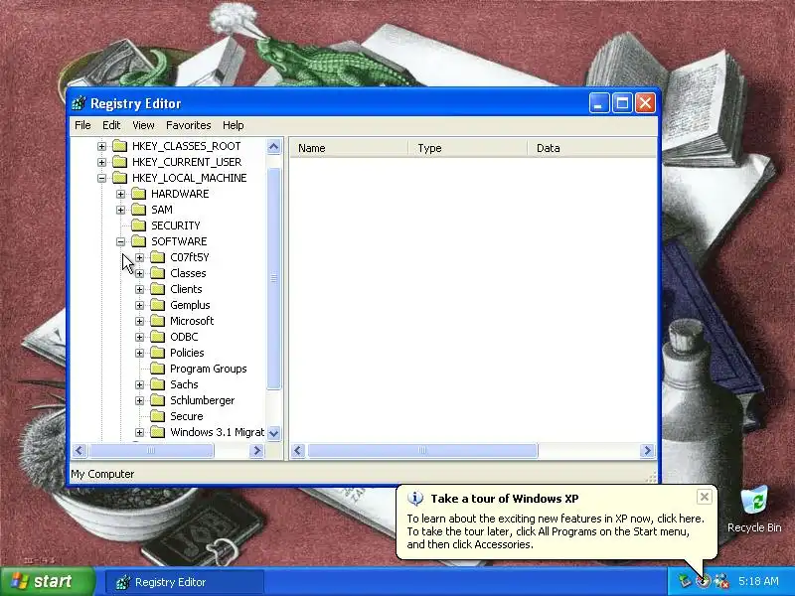Click the info icon in the tour balloon
Viewport: 795px width, 596px height.
pyautogui.click(x=415, y=499)
